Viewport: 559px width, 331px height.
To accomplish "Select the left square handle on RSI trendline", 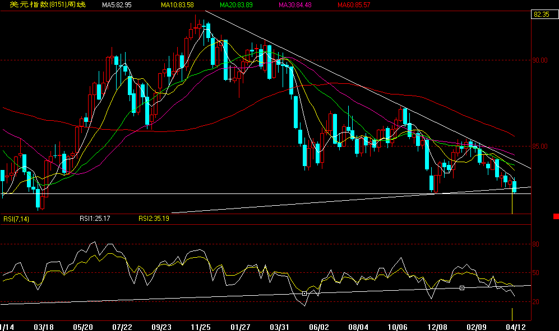I will tap(304, 294).
